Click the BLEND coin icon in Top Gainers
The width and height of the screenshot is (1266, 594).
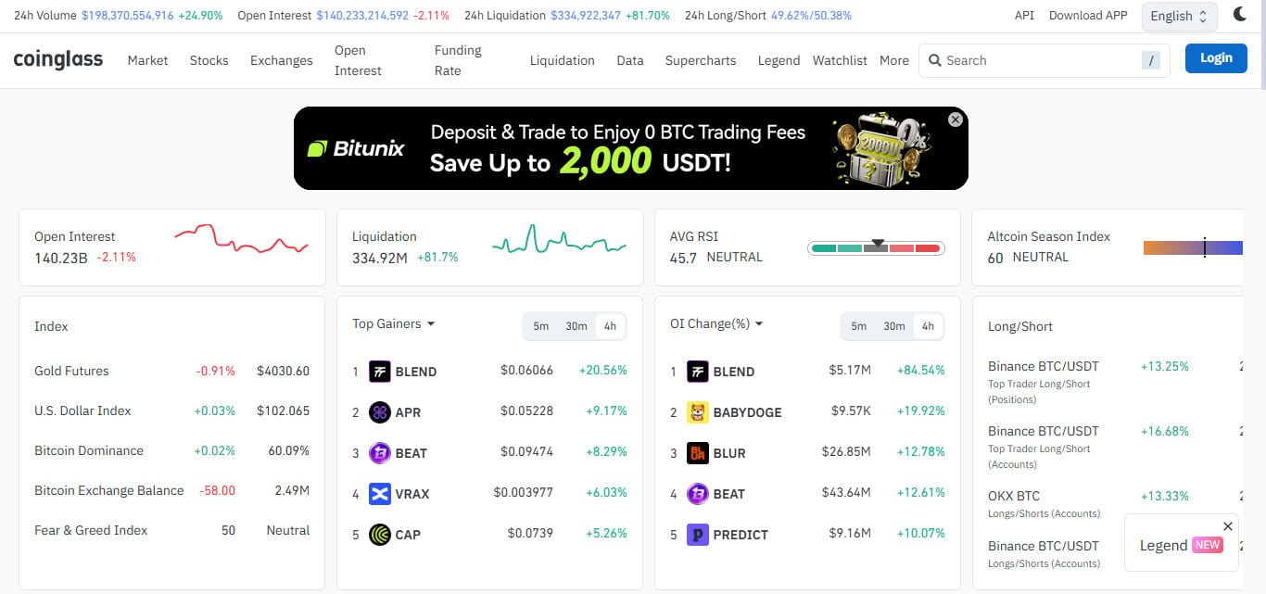[379, 372]
